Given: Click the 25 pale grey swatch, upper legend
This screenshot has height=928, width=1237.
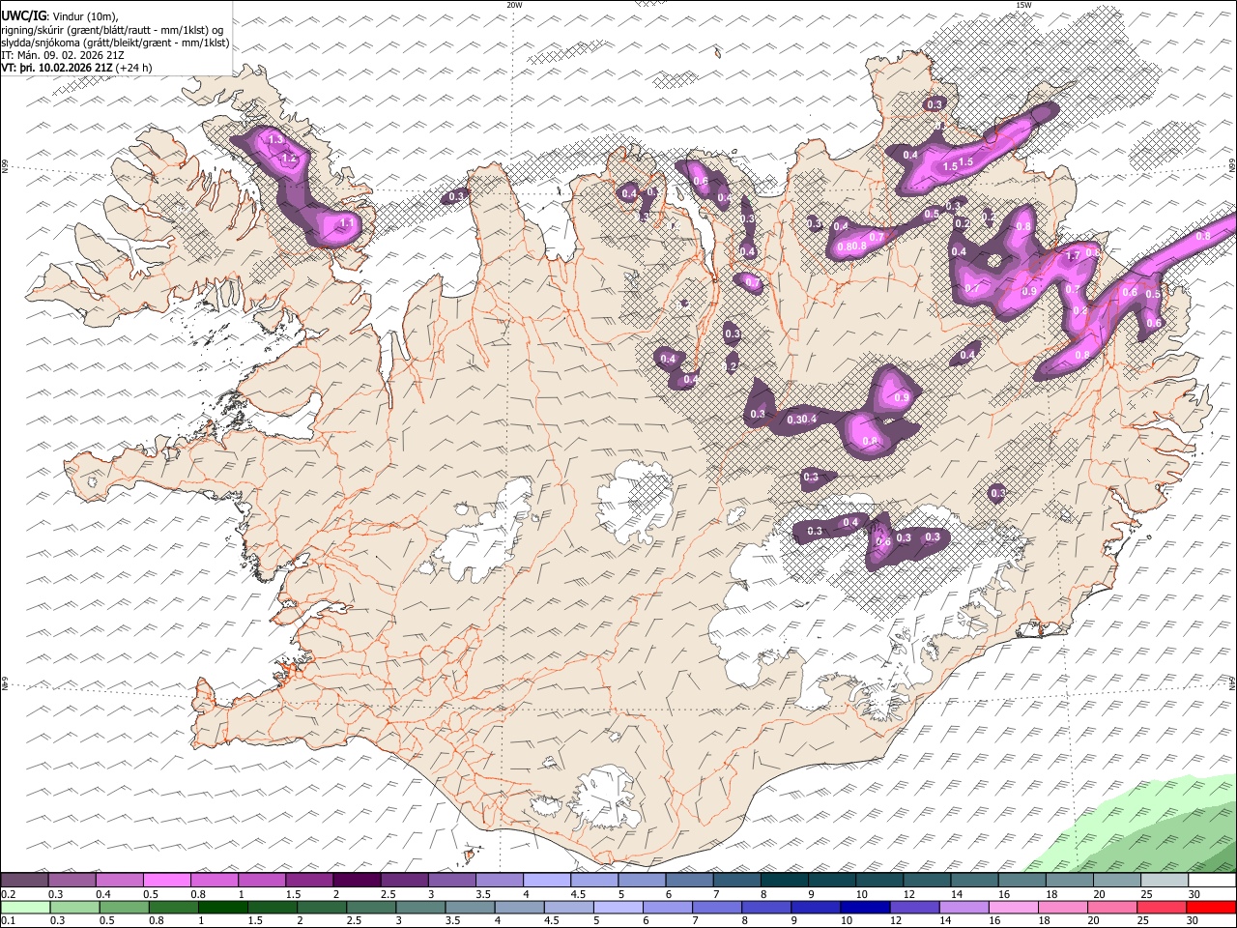Looking at the screenshot, I should [1165, 880].
